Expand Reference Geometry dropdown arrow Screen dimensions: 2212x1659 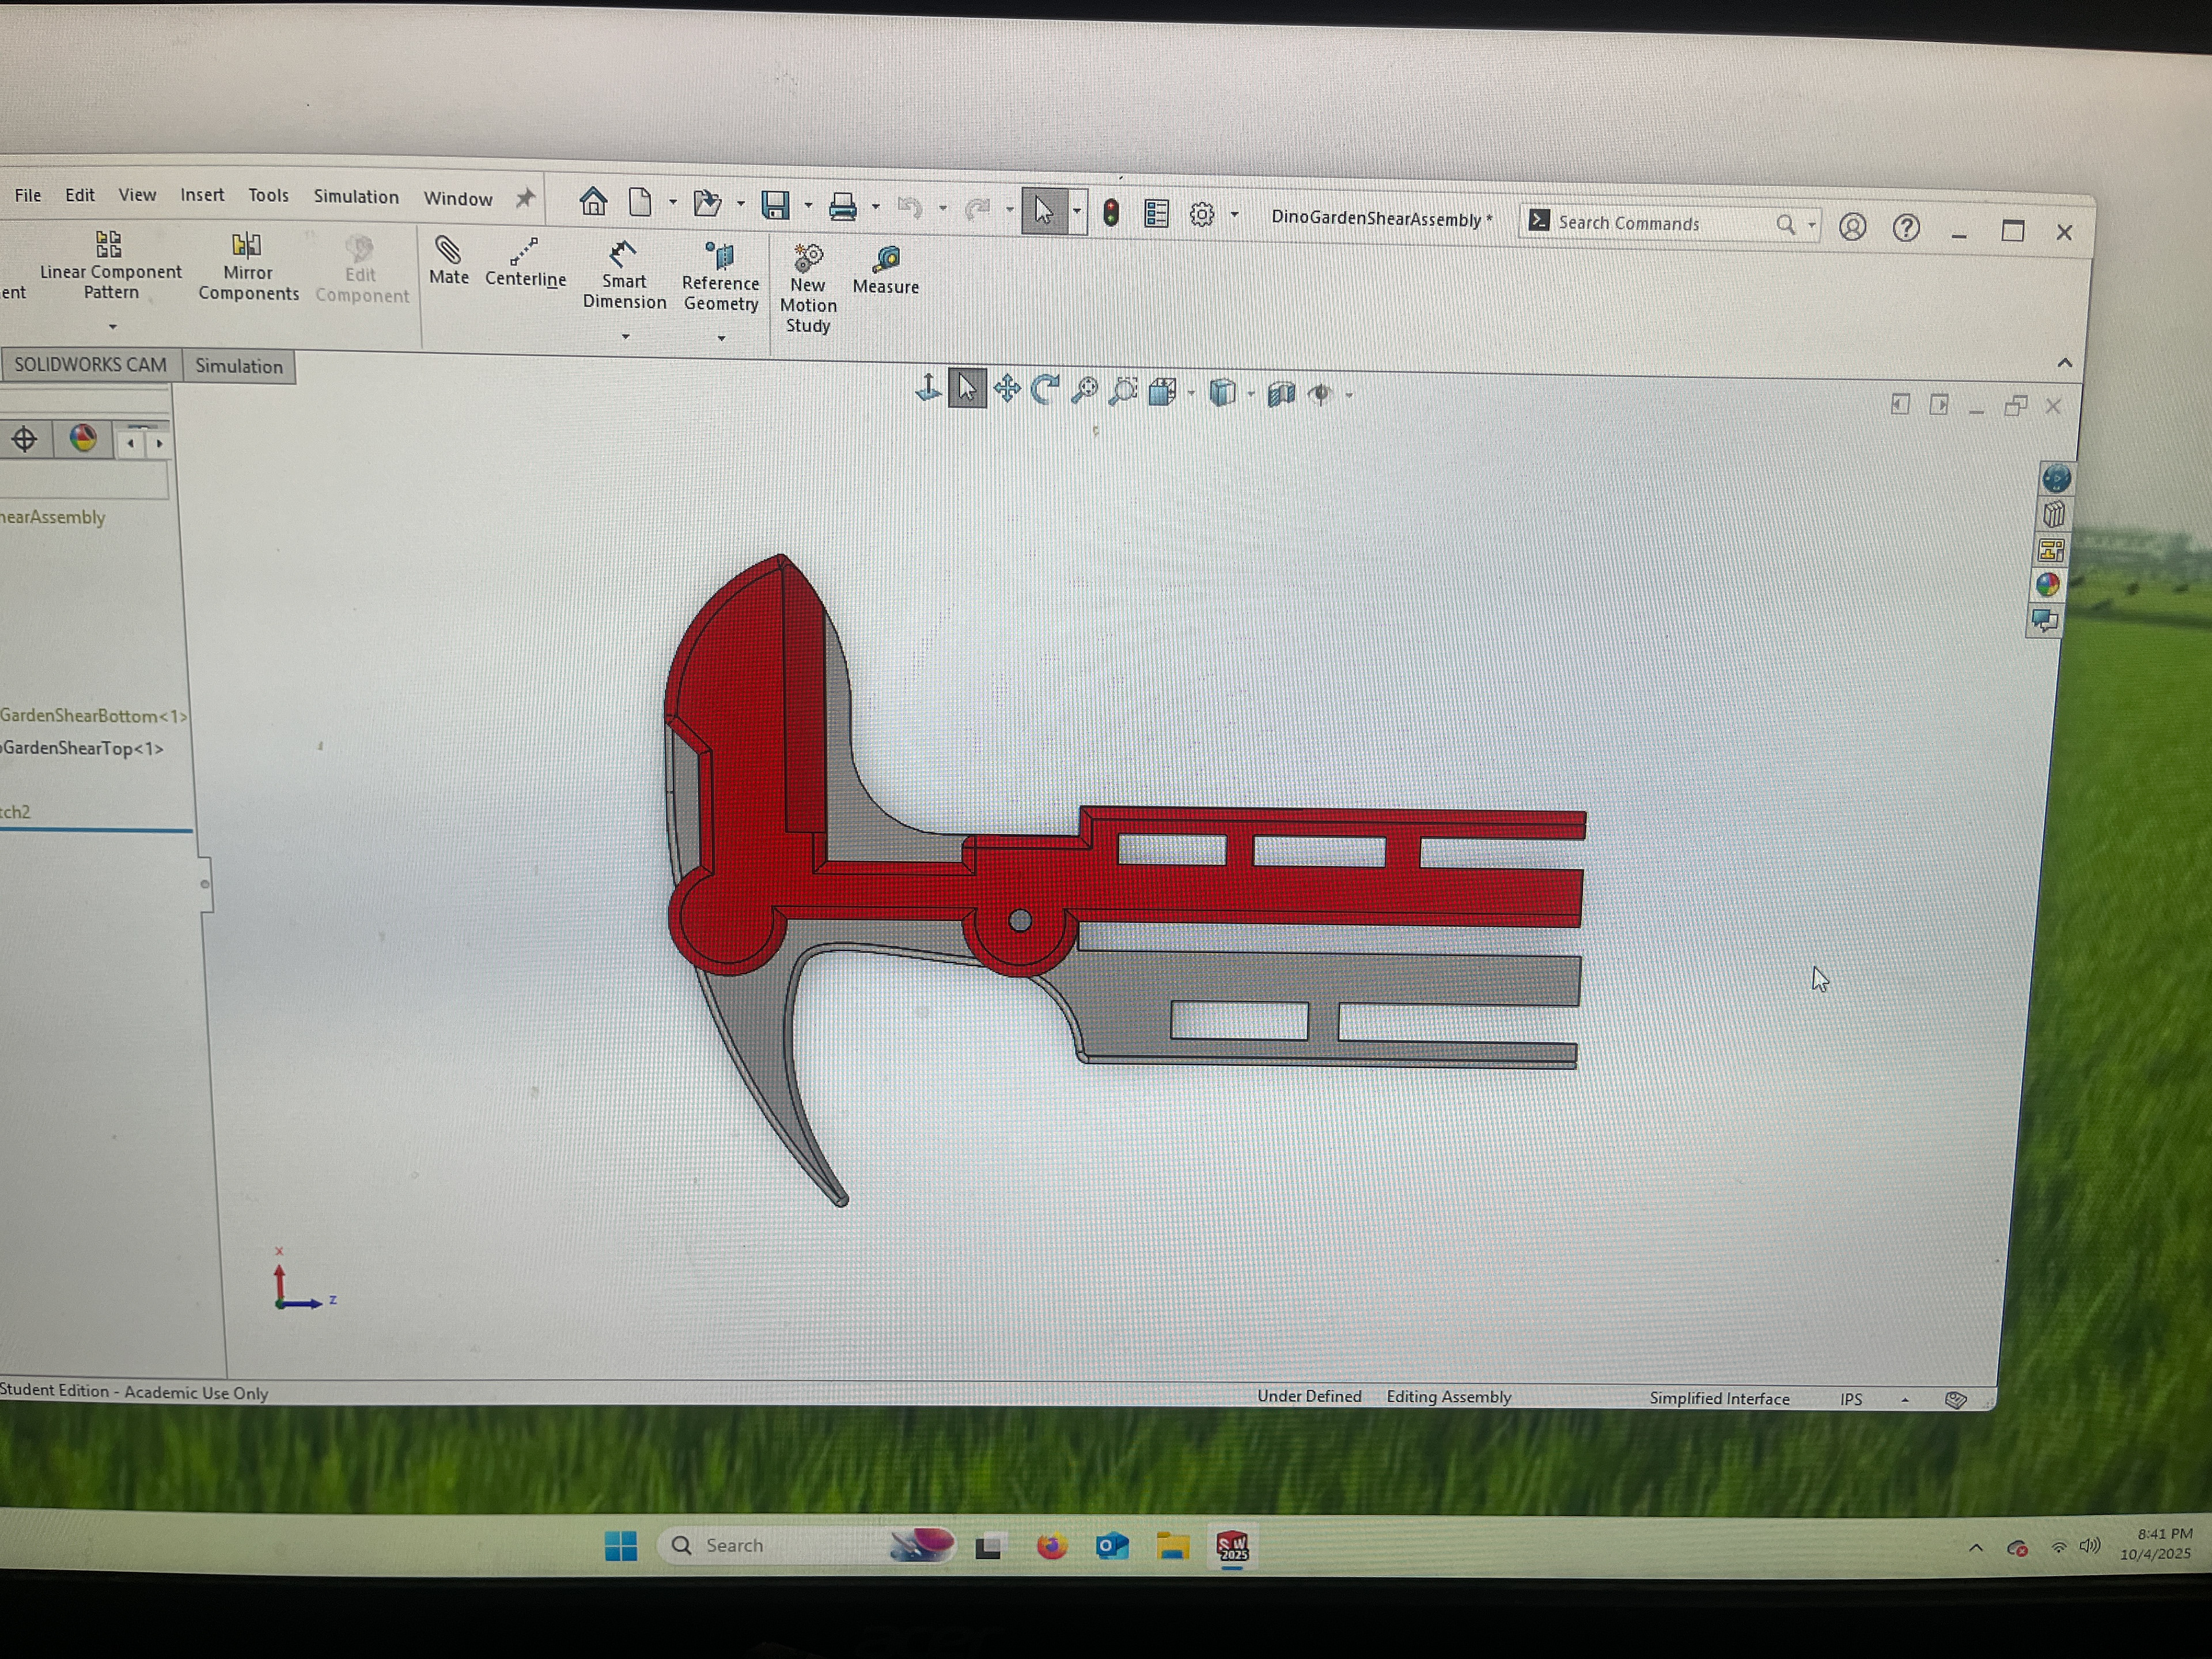(x=721, y=339)
